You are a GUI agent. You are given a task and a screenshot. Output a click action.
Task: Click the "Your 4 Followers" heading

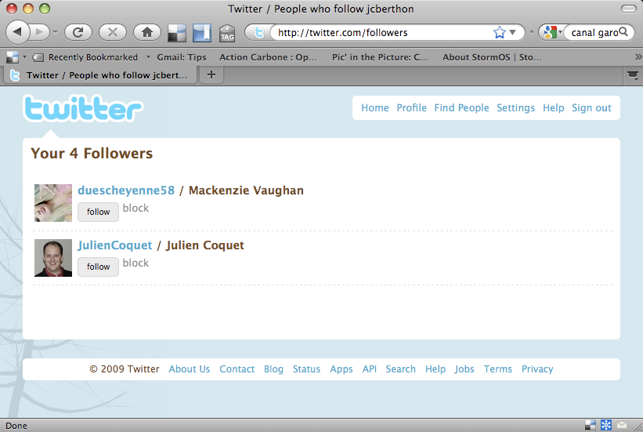(x=92, y=153)
